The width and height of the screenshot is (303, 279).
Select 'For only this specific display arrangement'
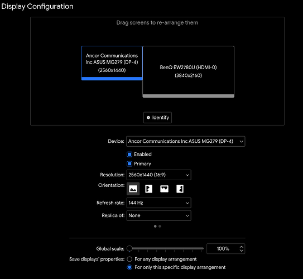click(x=129, y=267)
